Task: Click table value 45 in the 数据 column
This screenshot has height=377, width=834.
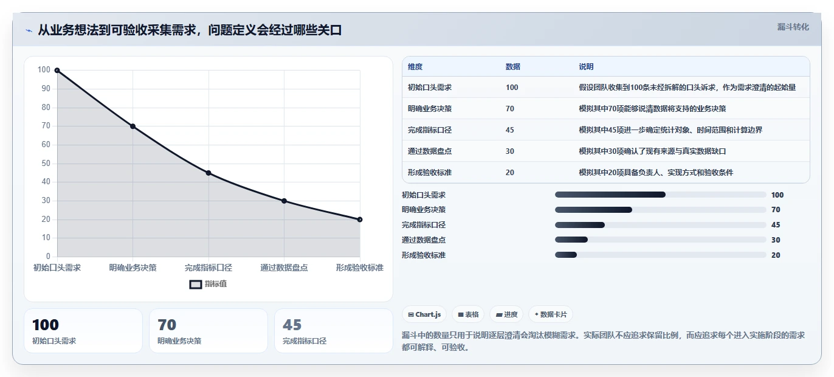Action: (x=510, y=130)
